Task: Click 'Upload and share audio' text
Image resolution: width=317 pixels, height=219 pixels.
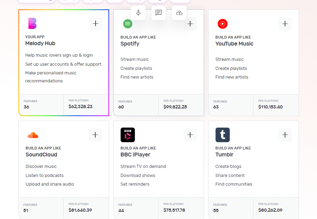Action: tap(50, 184)
